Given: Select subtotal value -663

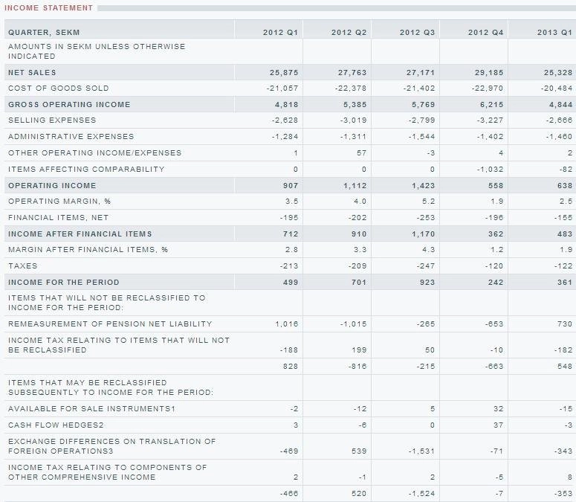Looking at the screenshot, I should [x=494, y=367].
